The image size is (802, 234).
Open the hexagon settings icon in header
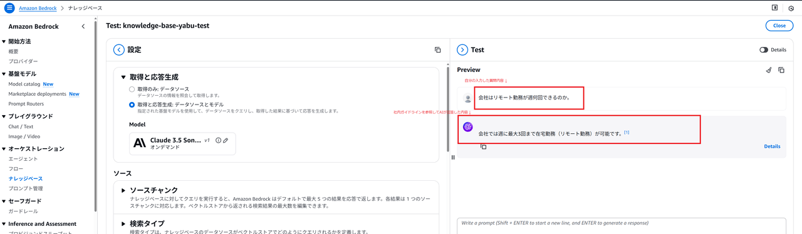[x=791, y=8]
